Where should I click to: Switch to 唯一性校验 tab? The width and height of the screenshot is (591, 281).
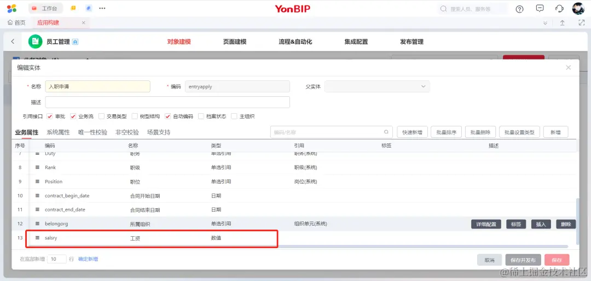[92, 132]
